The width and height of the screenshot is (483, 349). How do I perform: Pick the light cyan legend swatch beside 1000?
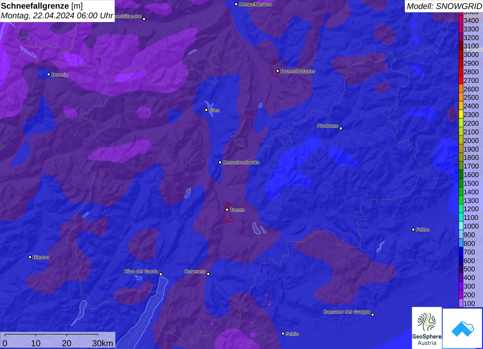461,226
